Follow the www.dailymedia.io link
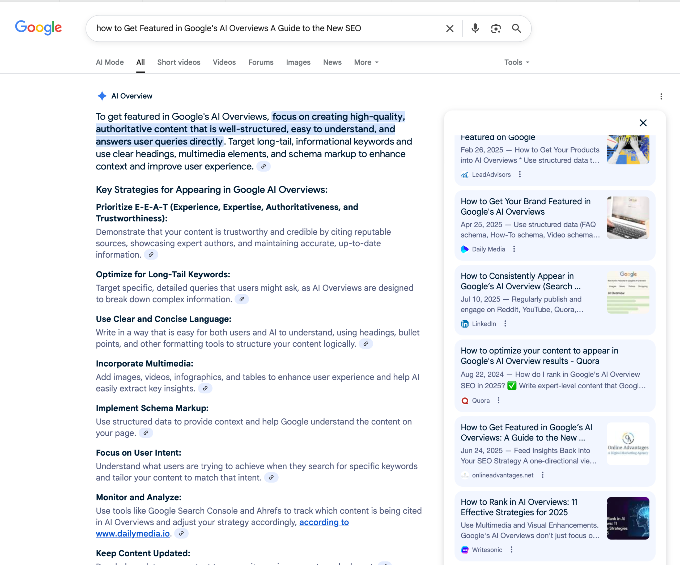Image resolution: width=680 pixels, height=565 pixels. coord(133,534)
